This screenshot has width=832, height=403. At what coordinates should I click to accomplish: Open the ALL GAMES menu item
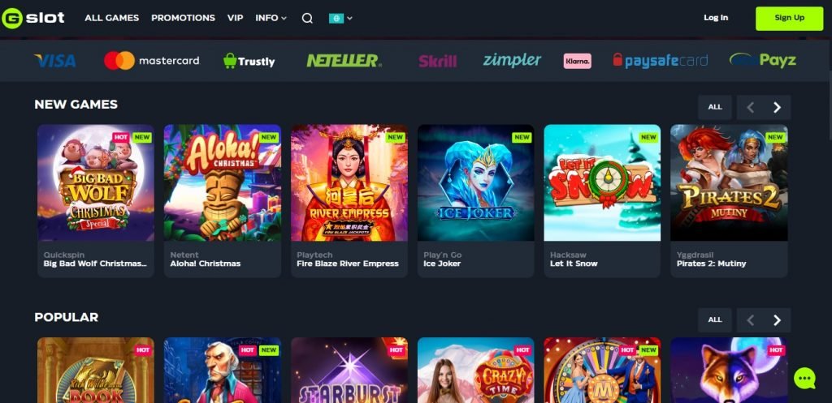pyautogui.click(x=112, y=18)
